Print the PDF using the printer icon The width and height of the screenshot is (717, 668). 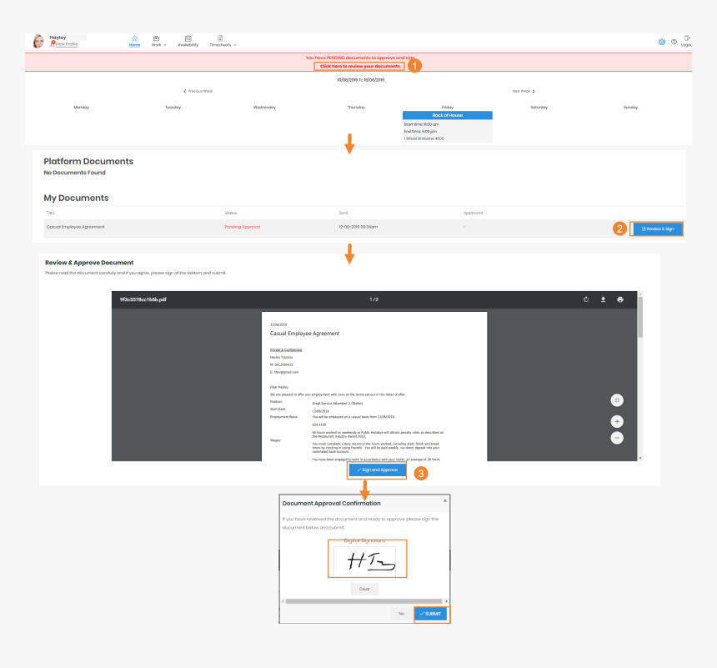[620, 299]
